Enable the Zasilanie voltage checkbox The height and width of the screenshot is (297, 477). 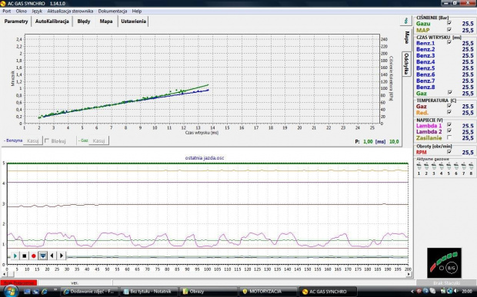point(449,137)
